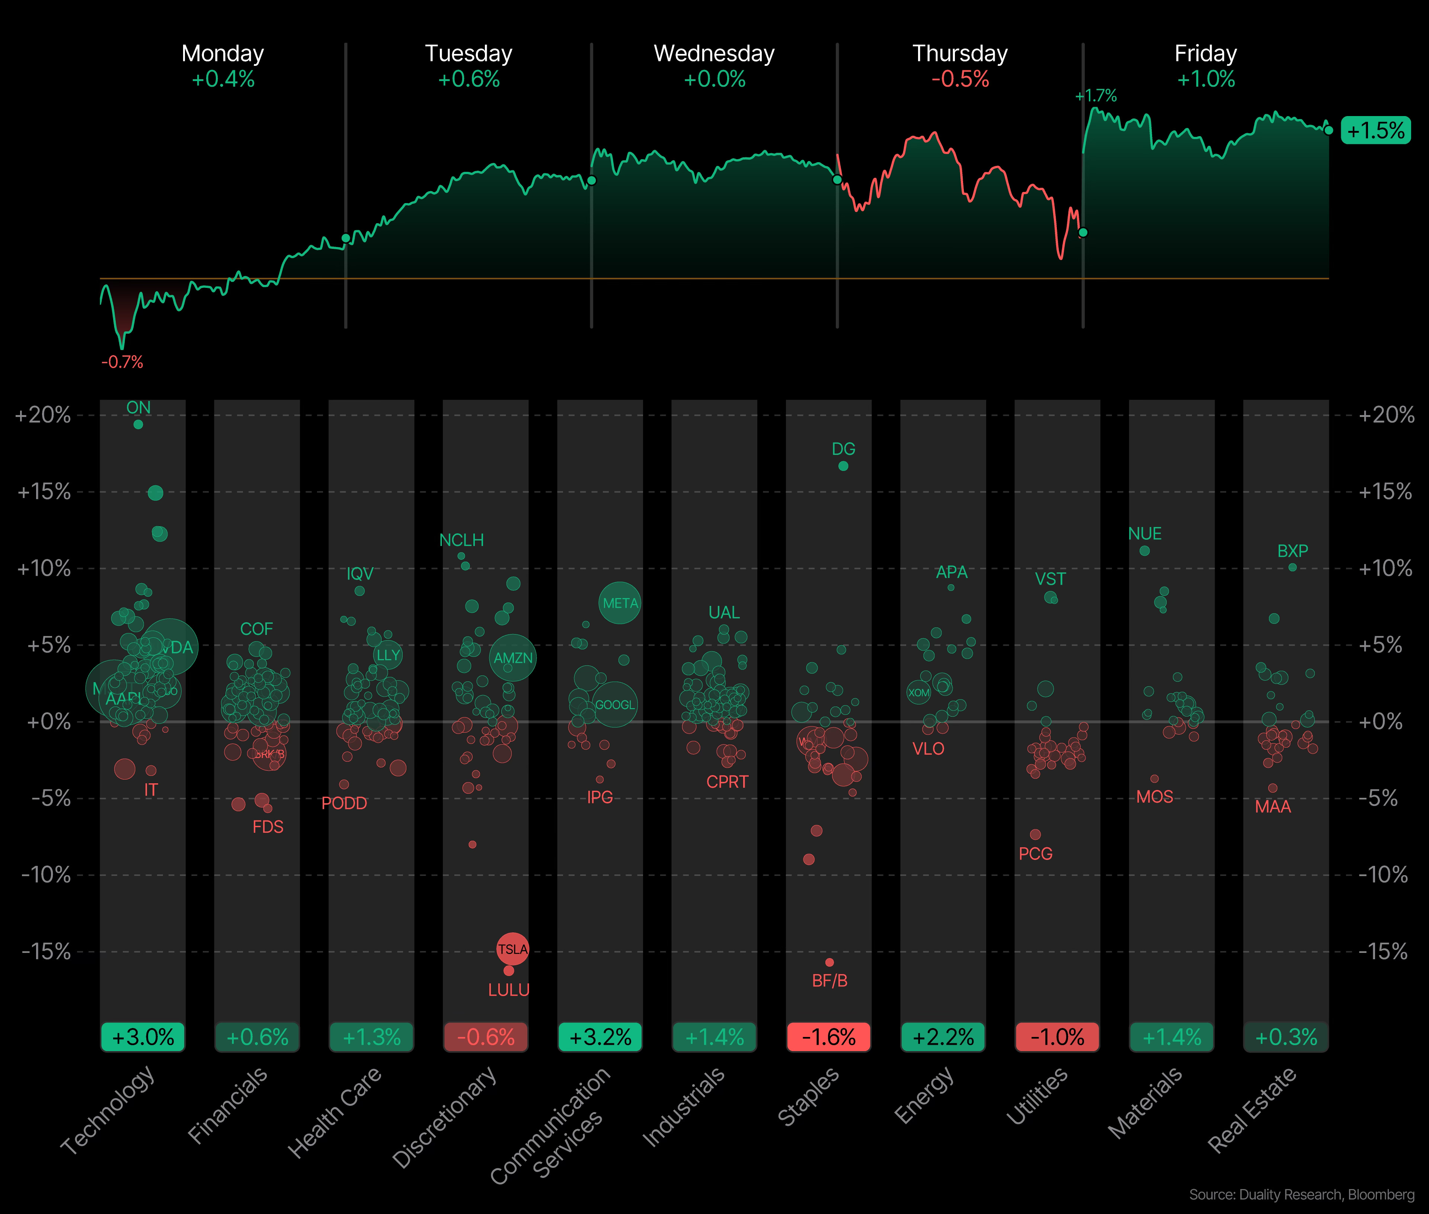
Task: Select Tuesday's +0.6% daily change
Action: point(468,79)
